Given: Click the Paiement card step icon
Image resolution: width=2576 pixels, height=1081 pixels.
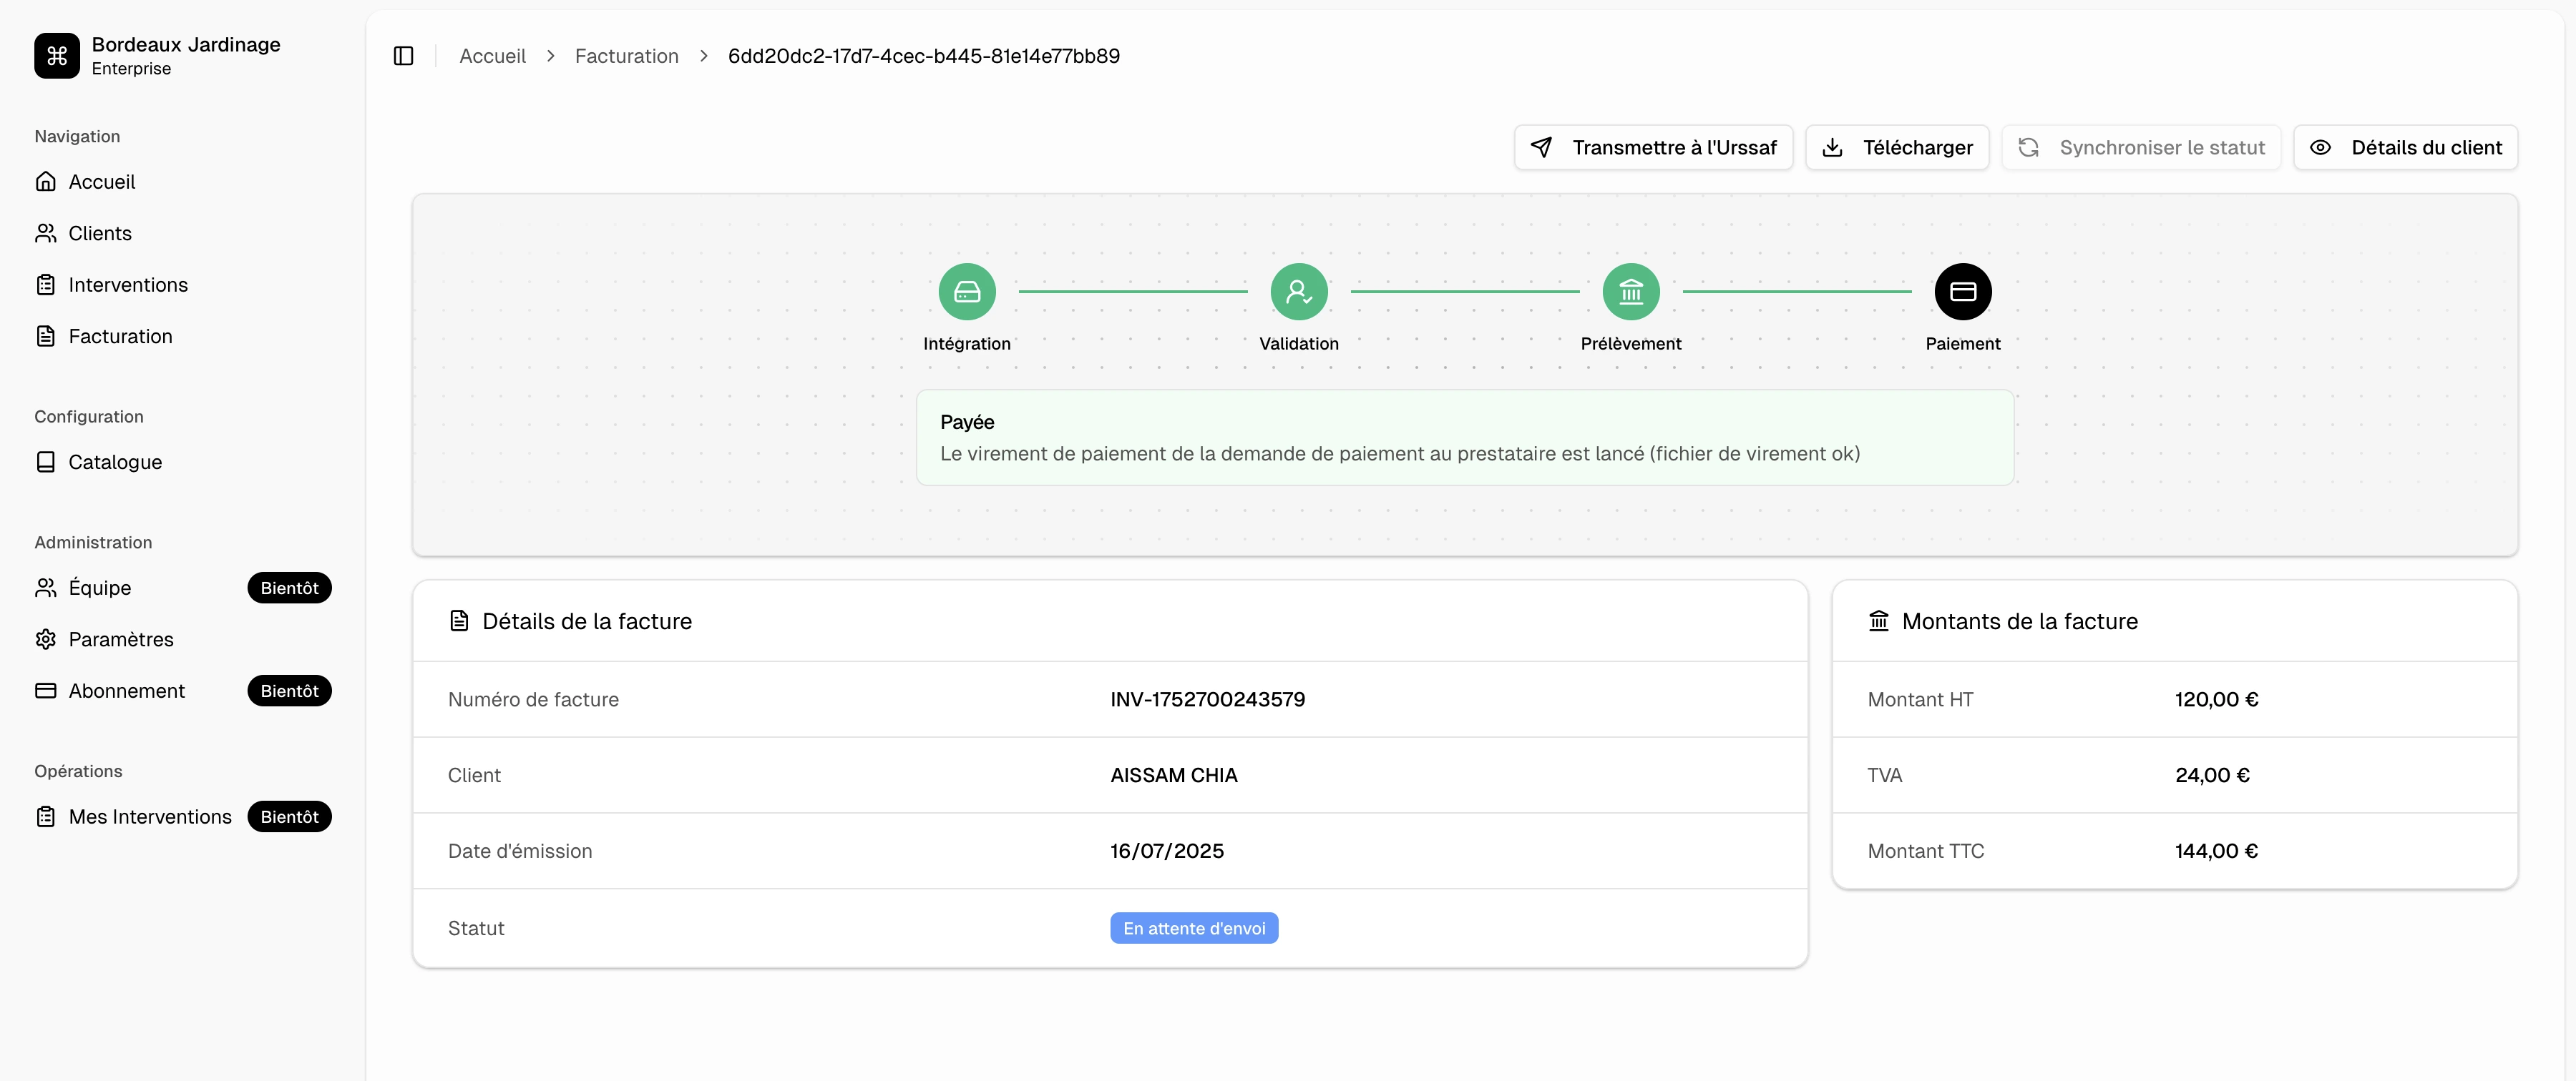Looking at the screenshot, I should point(1963,292).
